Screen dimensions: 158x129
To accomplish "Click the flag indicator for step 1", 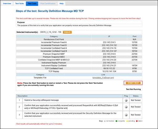I will point(126,100).
